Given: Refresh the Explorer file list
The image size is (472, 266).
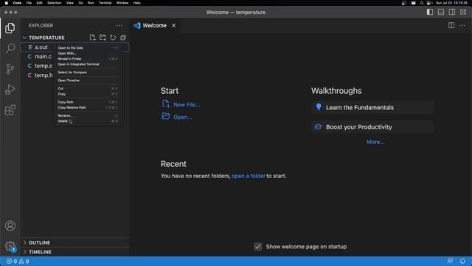Looking at the screenshot, I should 113,38.
